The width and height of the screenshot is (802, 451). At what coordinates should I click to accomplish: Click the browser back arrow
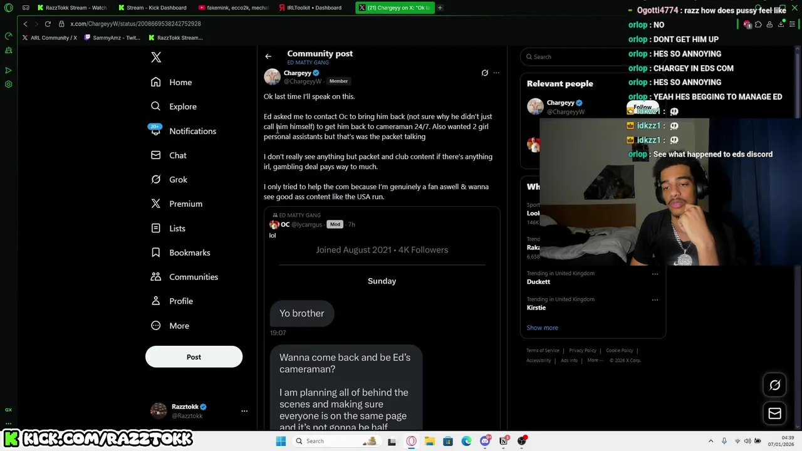tap(25, 24)
